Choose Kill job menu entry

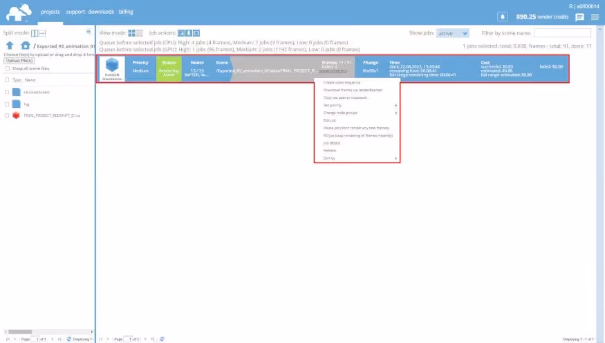(x=357, y=136)
